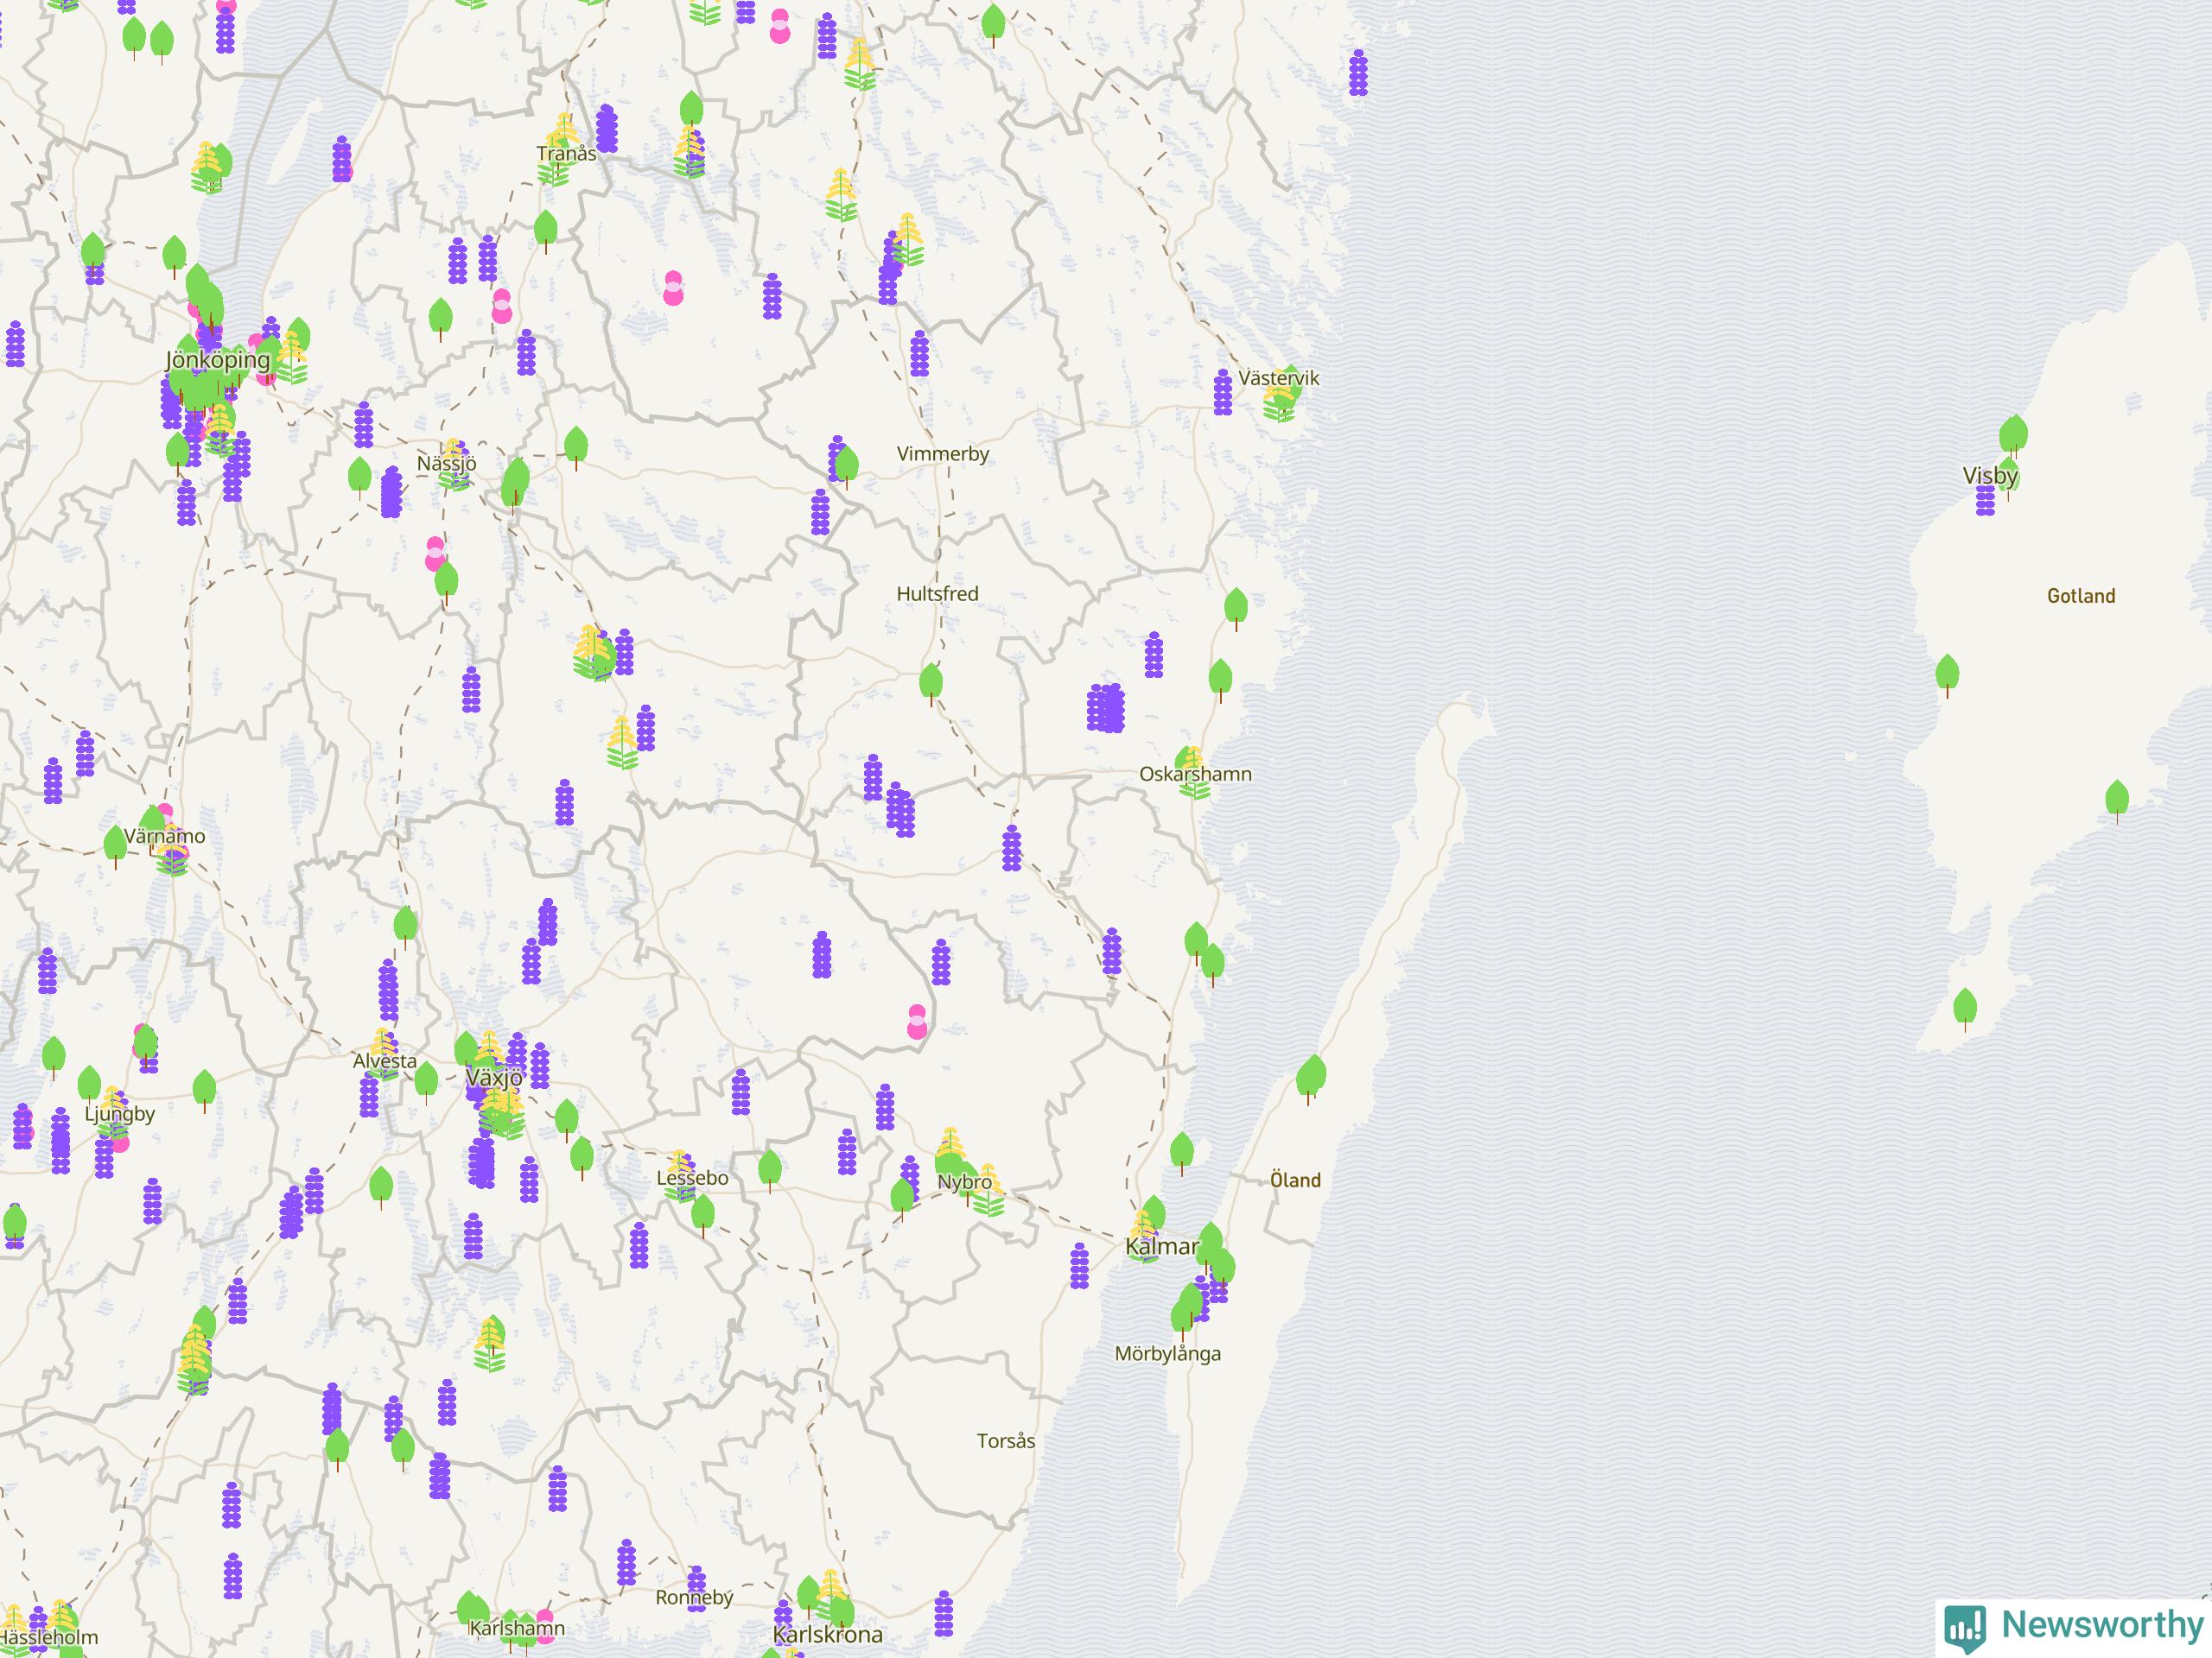This screenshot has height=1658, width=2212.
Task: Select the Karlshamn town label
Action: pos(517,1628)
